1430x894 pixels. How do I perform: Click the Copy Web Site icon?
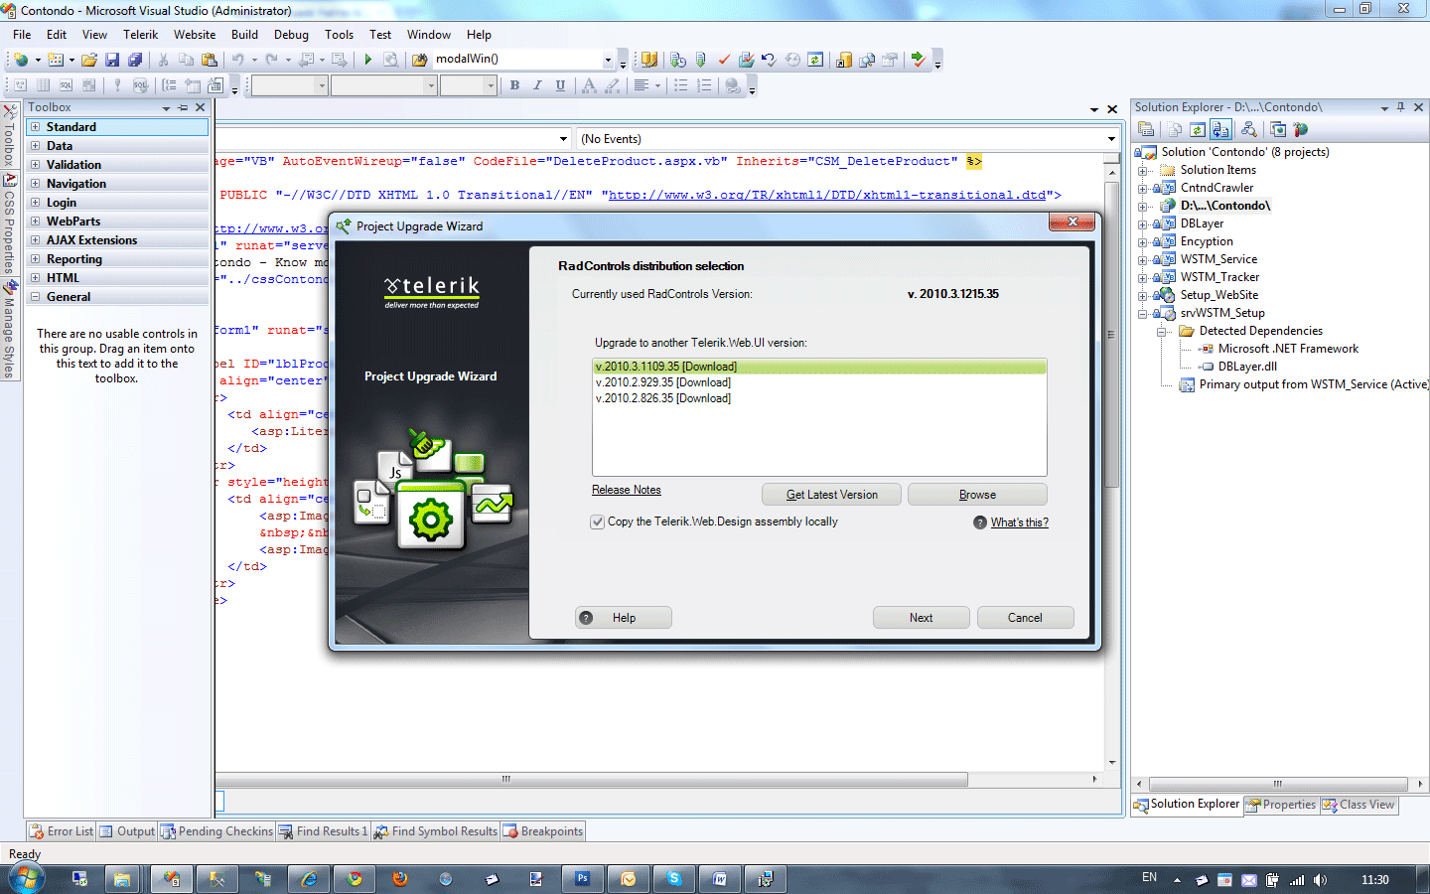[x=1278, y=129]
